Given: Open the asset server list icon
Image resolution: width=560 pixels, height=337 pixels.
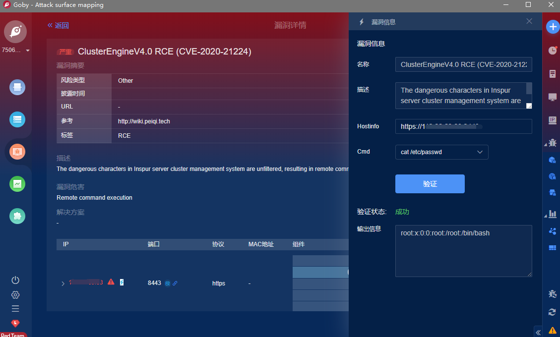Looking at the screenshot, I should (17, 119).
